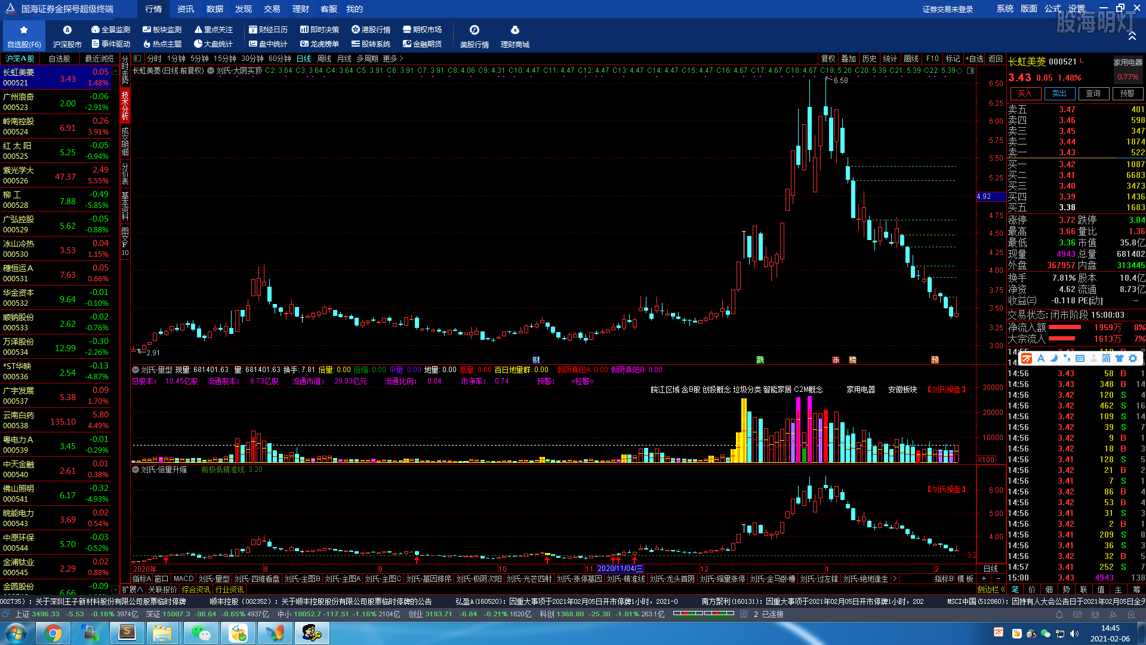The height and width of the screenshot is (645, 1146).
Task: Switch to 最近浏览 tab
Action: click(x=99, y=59)
